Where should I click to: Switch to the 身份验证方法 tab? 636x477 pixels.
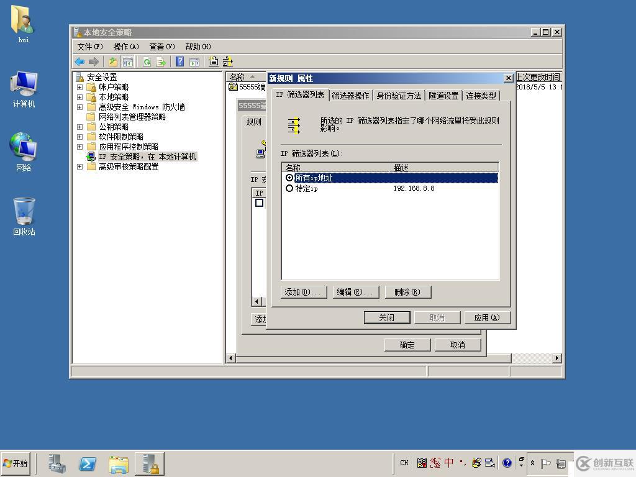[399, 96]
